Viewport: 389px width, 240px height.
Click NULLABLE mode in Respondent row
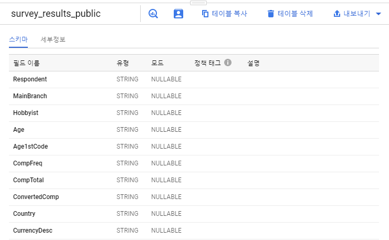click(x=166, y=79)
